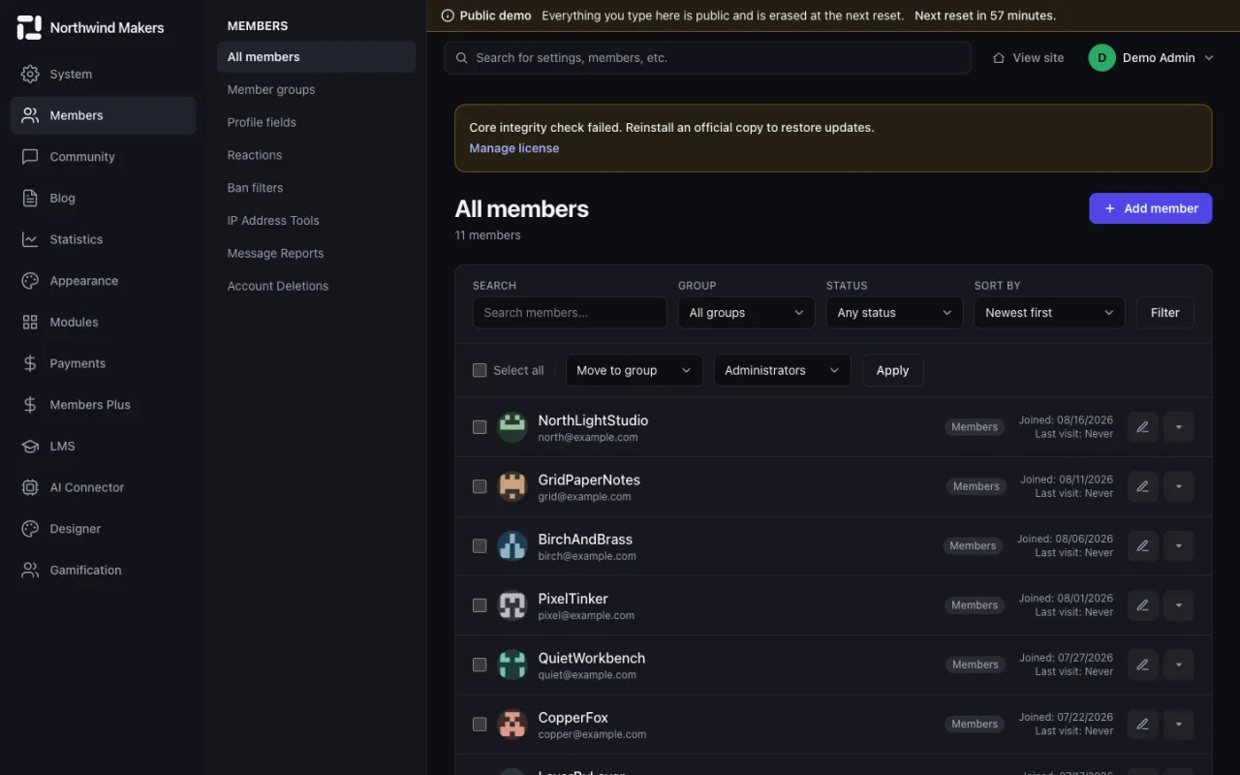Go to All members submenu
The width and height of the screenshot is (1240, 775).
pos(316,57)
